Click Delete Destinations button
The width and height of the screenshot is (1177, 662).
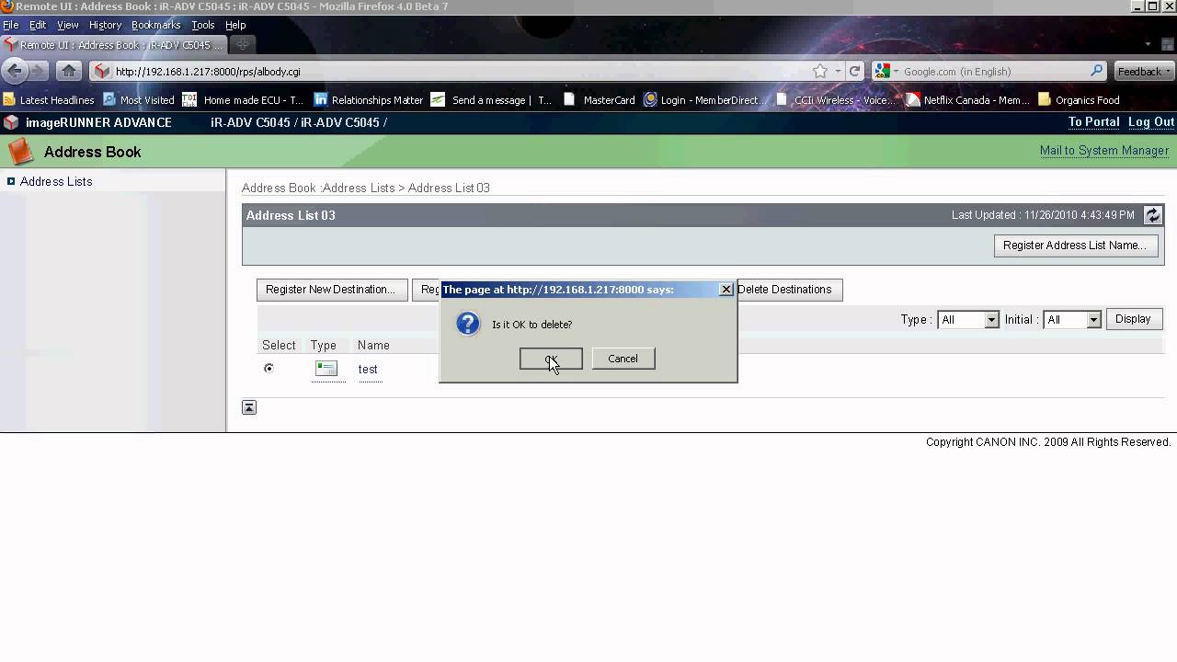tap(788, 290)
